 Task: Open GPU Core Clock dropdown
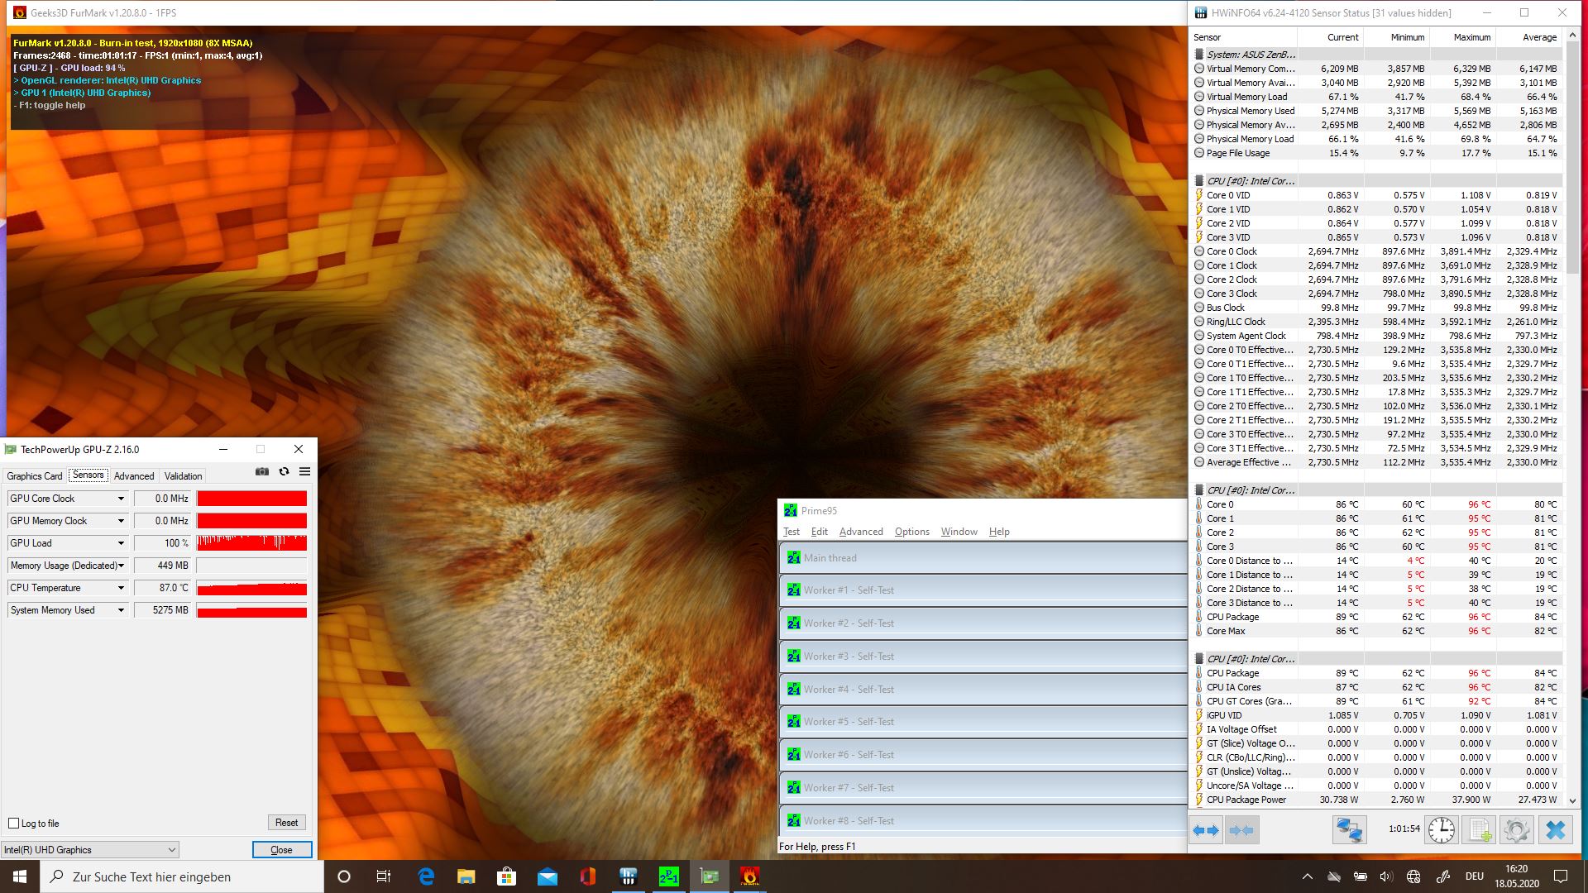tap(121, 499)
